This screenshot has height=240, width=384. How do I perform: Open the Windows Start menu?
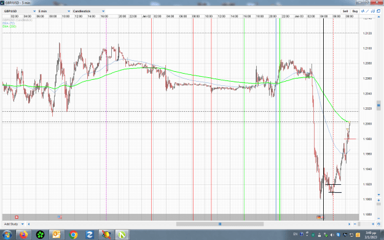coord(7,235)
